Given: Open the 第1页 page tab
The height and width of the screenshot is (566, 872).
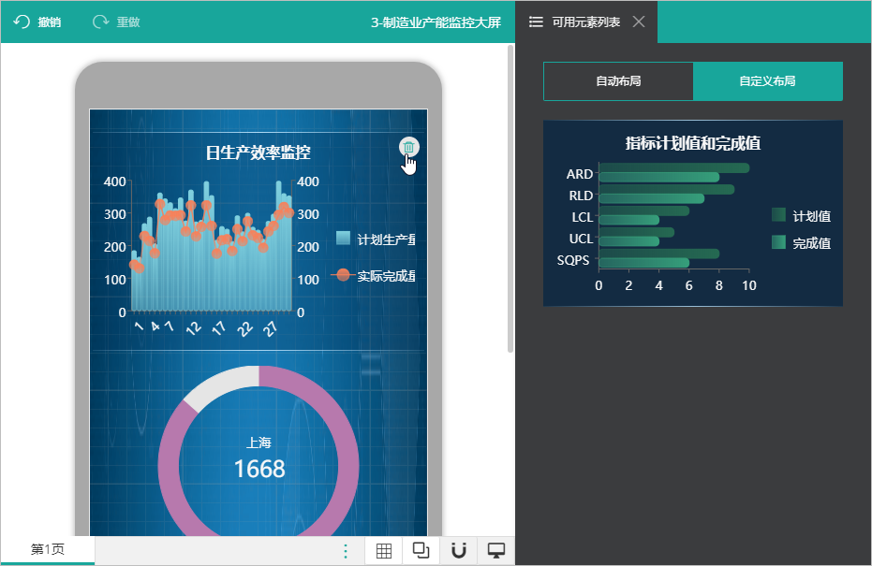Looking at the screenshot, I should (x=48, y=549).
